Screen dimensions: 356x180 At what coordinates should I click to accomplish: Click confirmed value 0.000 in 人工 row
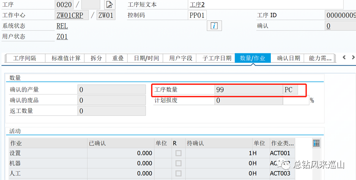144,173
